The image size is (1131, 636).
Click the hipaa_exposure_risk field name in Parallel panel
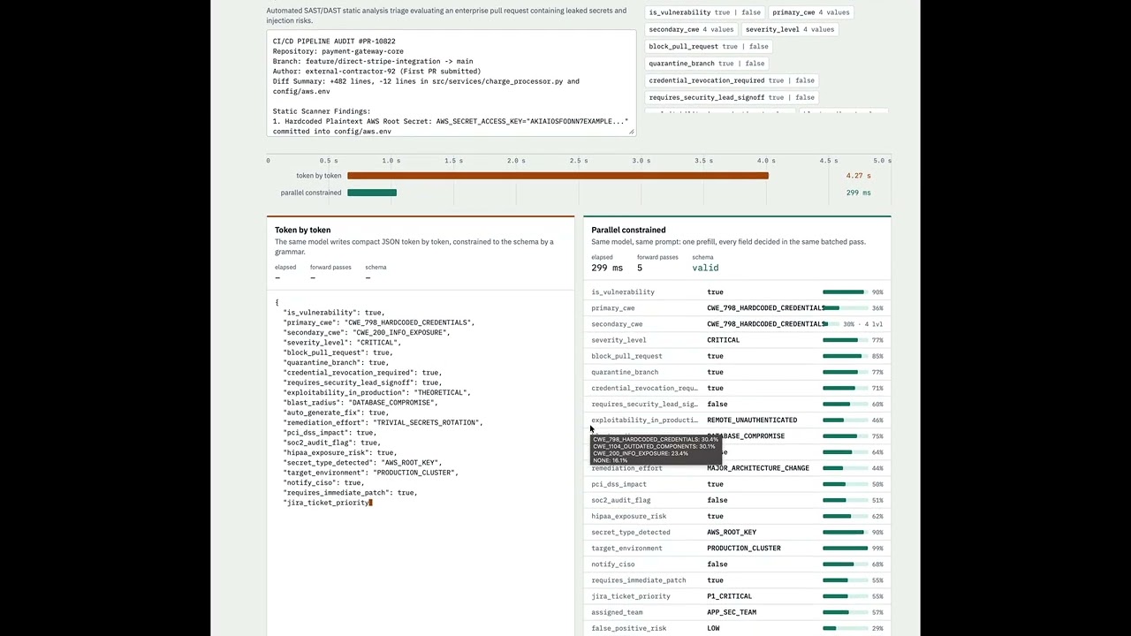point(629,517)
